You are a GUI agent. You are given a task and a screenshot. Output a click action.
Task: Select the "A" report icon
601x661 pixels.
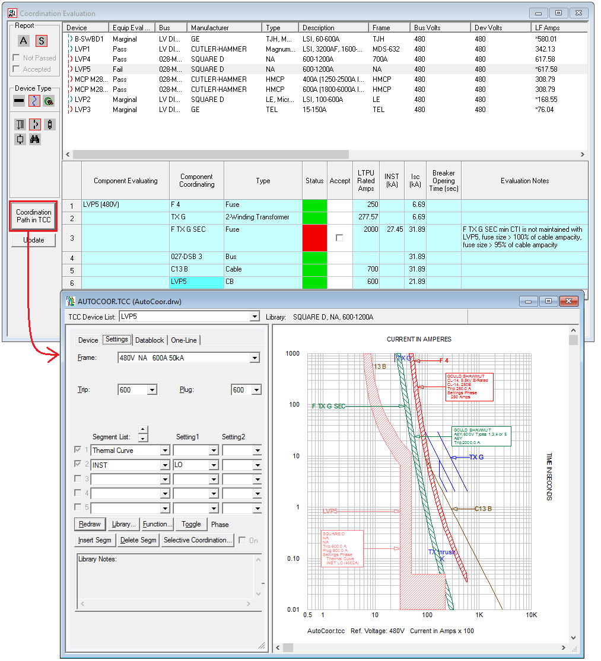point(23,40)
